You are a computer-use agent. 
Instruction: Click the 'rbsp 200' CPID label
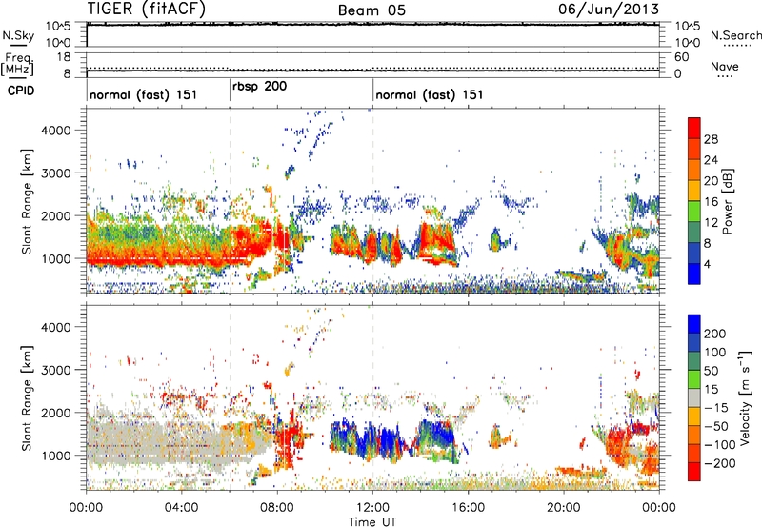coord(259,87)
